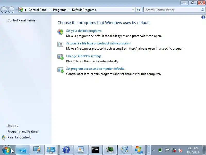Open the document editor taskbar icon
This screenshot has width=206, height=155.
[x=81, y=150]
